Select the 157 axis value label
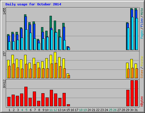145x113 pixels. pos(4,54)
